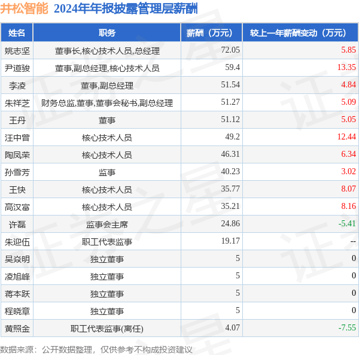Click the salary value 40.23
Screen dimensions: 359x355
[230, 171]
